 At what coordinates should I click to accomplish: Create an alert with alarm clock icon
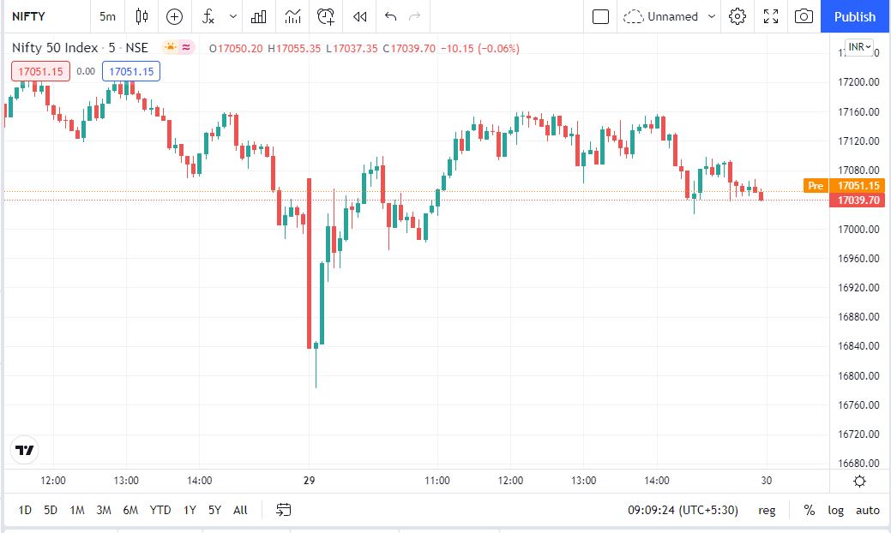326,16
